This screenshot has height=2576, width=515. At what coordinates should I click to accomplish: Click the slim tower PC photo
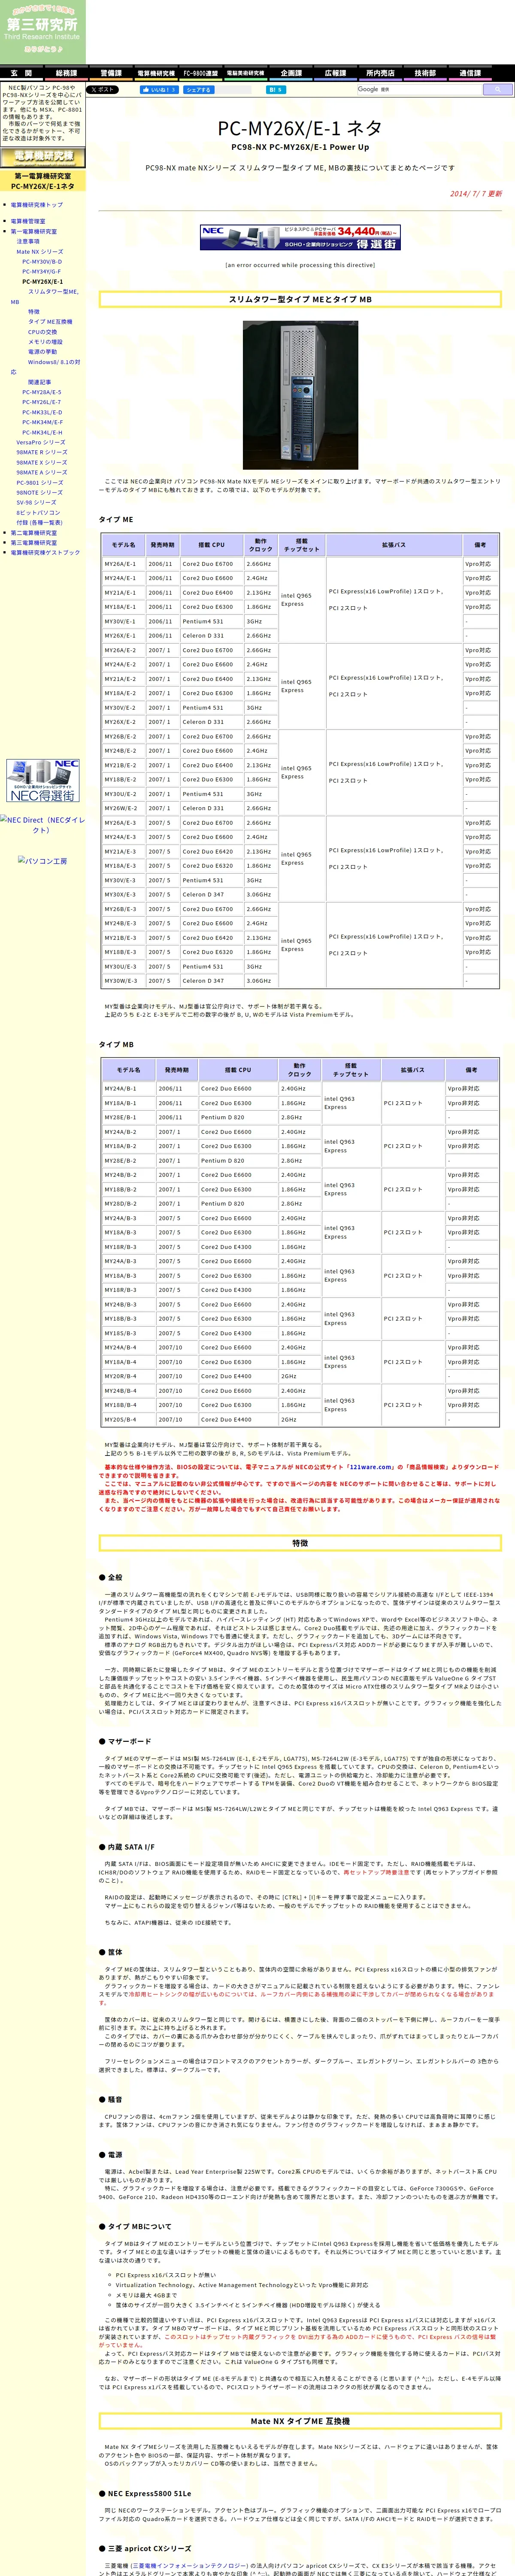click(x=300, y=395)
